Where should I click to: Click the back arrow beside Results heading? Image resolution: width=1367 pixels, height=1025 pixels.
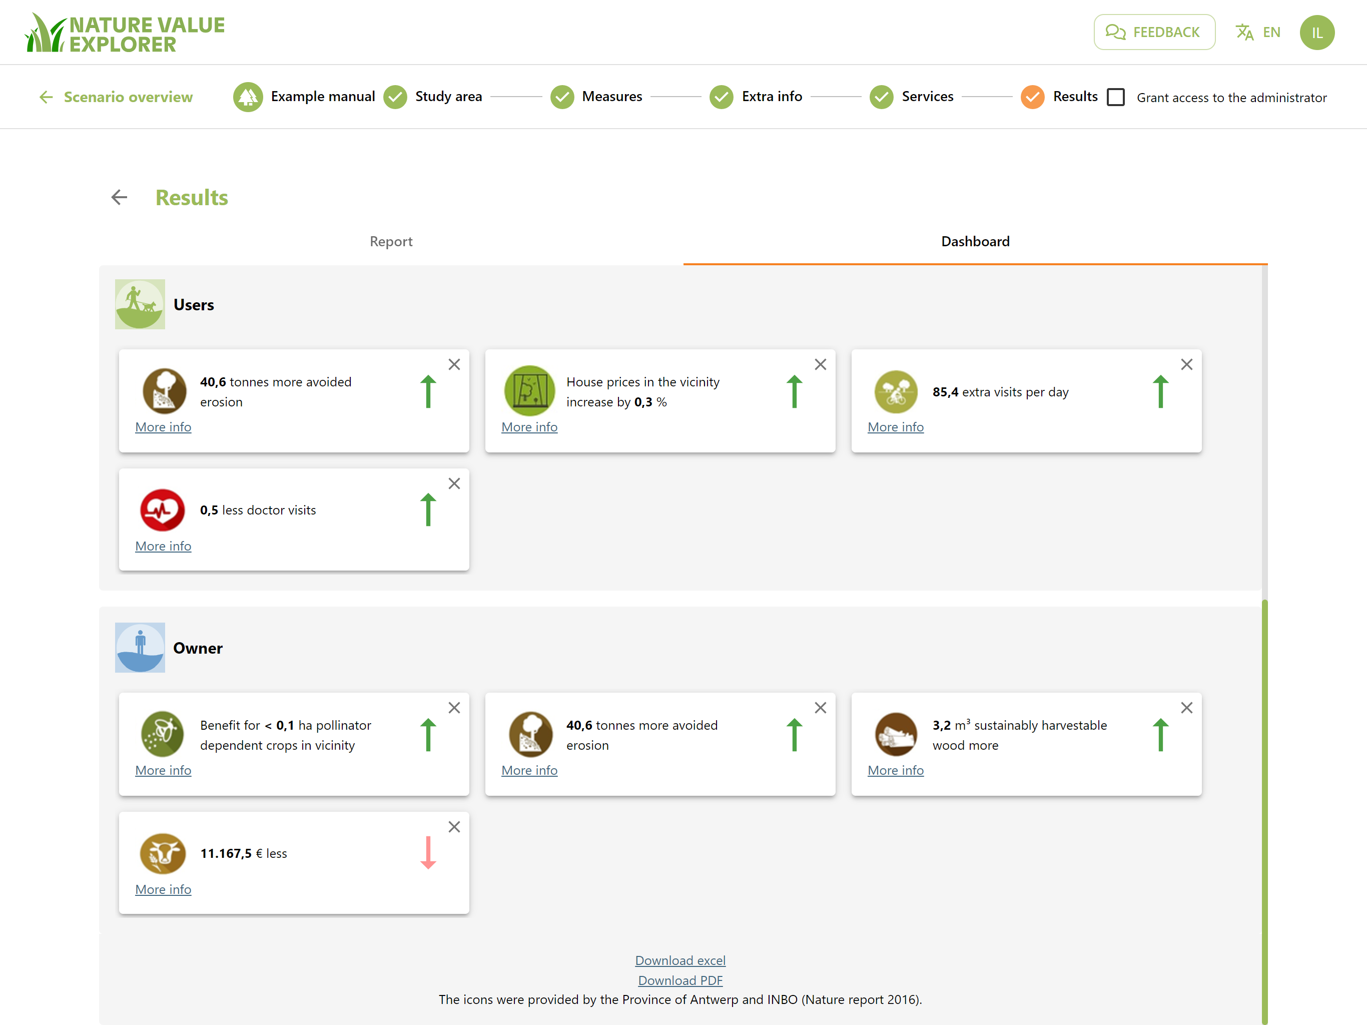(x=119, y=197)
